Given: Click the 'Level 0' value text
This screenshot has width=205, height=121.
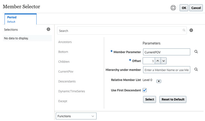Looking at the screenshot, I should (x=147, y=80).
